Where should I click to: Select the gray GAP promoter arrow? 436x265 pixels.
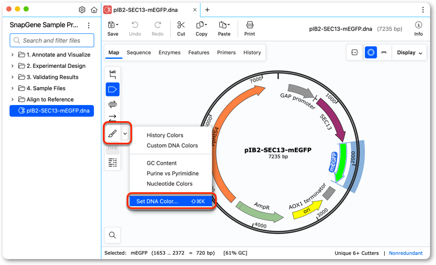tap(302, 91)
